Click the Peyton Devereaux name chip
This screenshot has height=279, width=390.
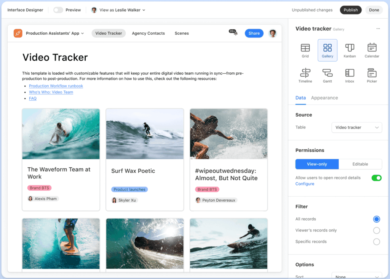click(x=216, y=200)
